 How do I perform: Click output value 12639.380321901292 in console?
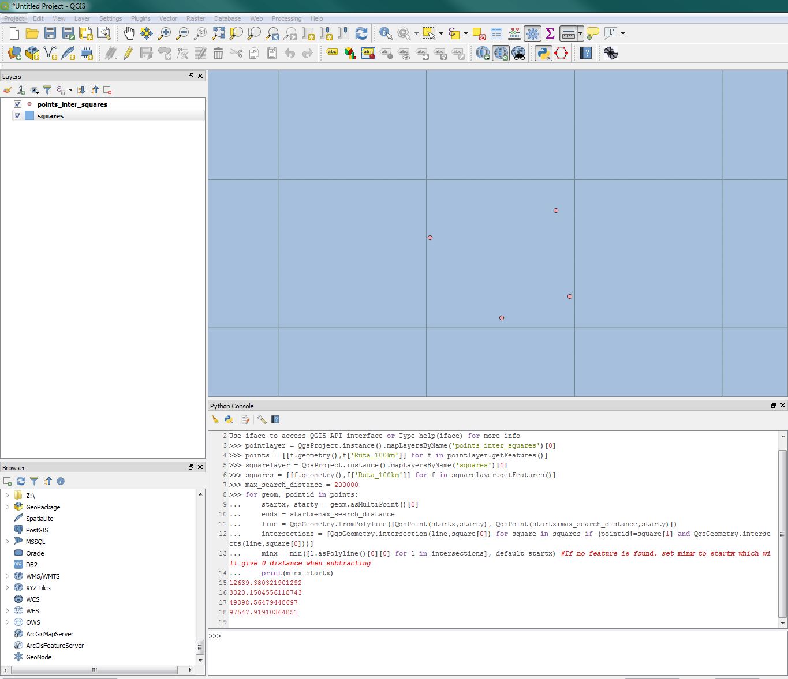[266, 583]
